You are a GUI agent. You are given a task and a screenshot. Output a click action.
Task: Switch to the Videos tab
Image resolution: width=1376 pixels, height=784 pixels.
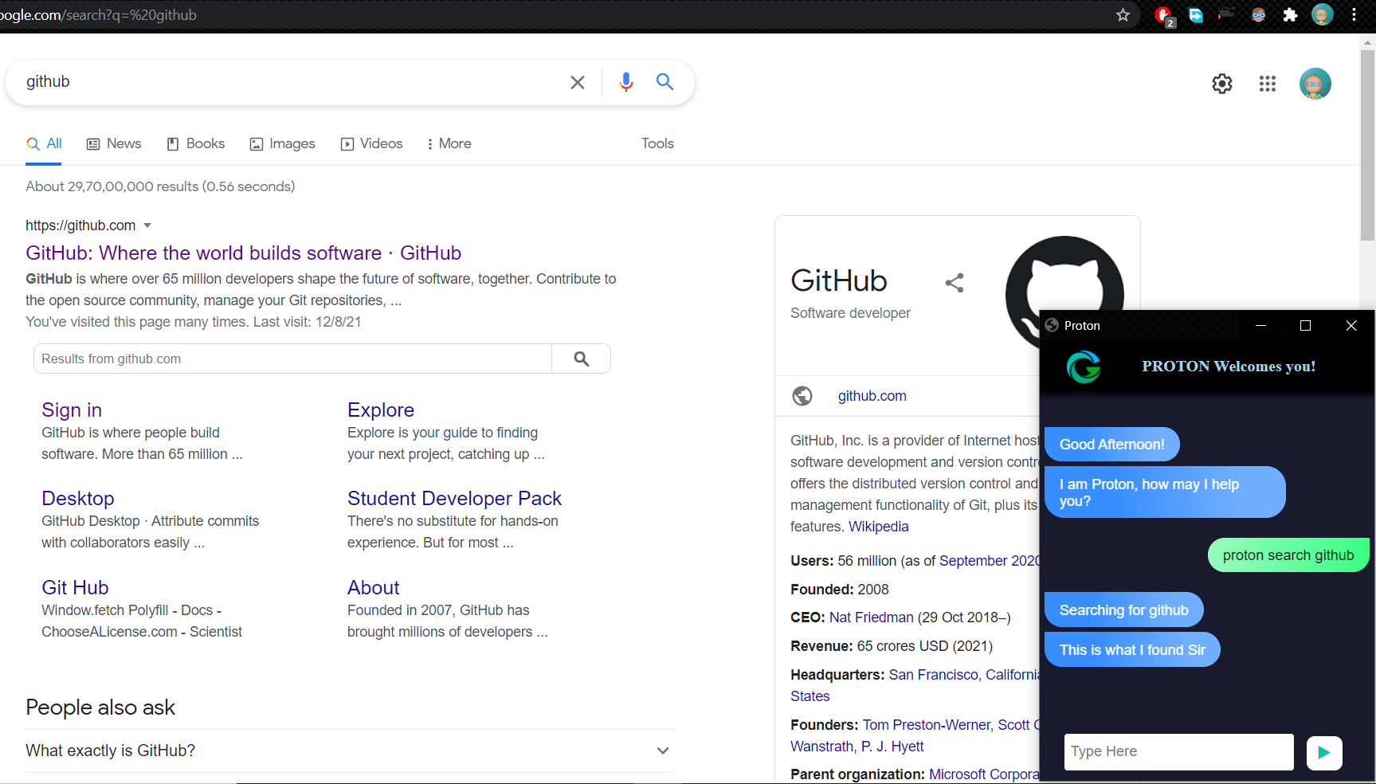pyautogui.click(x=371, y=143)
